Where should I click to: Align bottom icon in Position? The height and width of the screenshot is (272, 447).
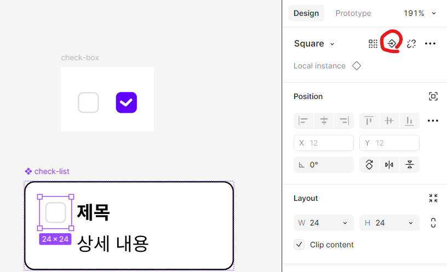[410, 121]
